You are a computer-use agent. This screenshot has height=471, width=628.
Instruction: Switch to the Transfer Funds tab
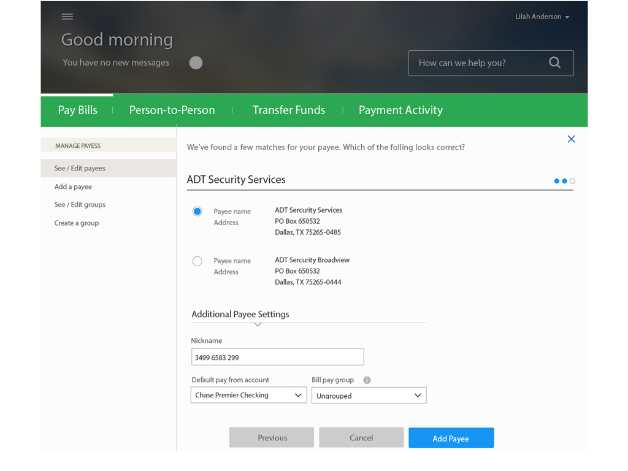[x=289, y=110]
